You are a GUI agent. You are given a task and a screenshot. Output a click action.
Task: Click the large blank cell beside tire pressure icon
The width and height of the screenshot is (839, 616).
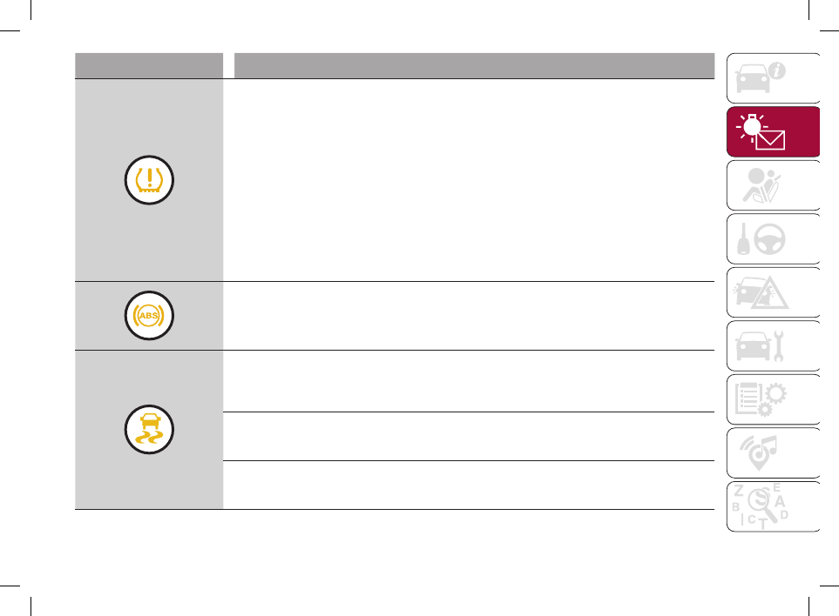pyautogui.click(x=469, y=180)
